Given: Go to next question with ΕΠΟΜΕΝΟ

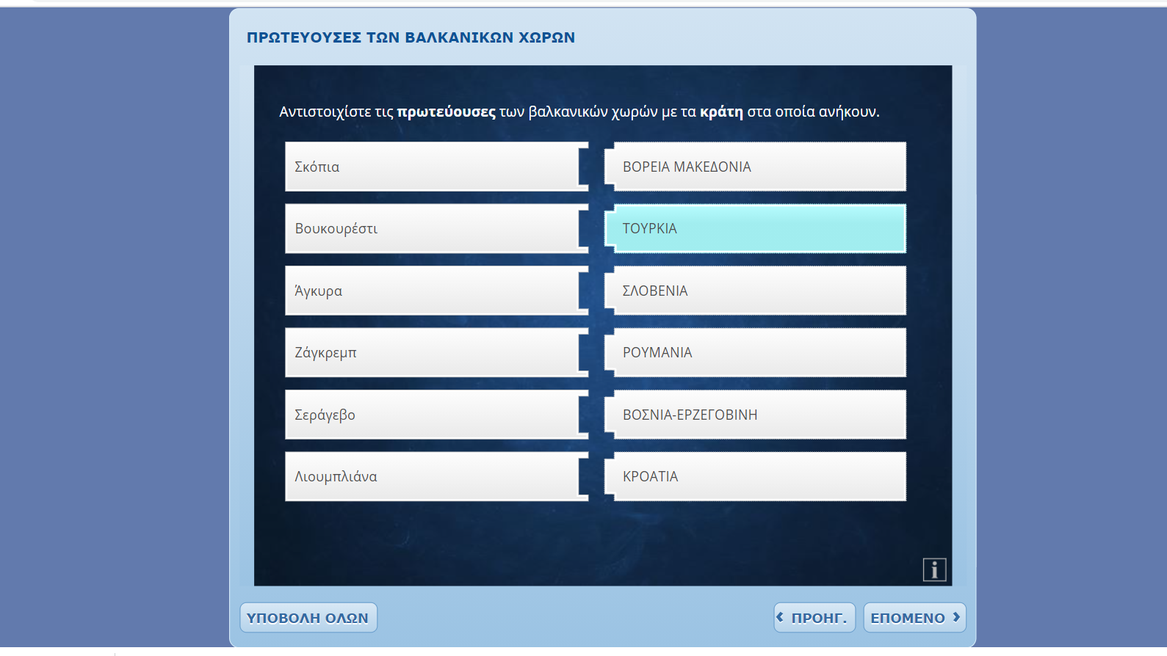Looking at the screenshot, I should (x=914, y=618).
